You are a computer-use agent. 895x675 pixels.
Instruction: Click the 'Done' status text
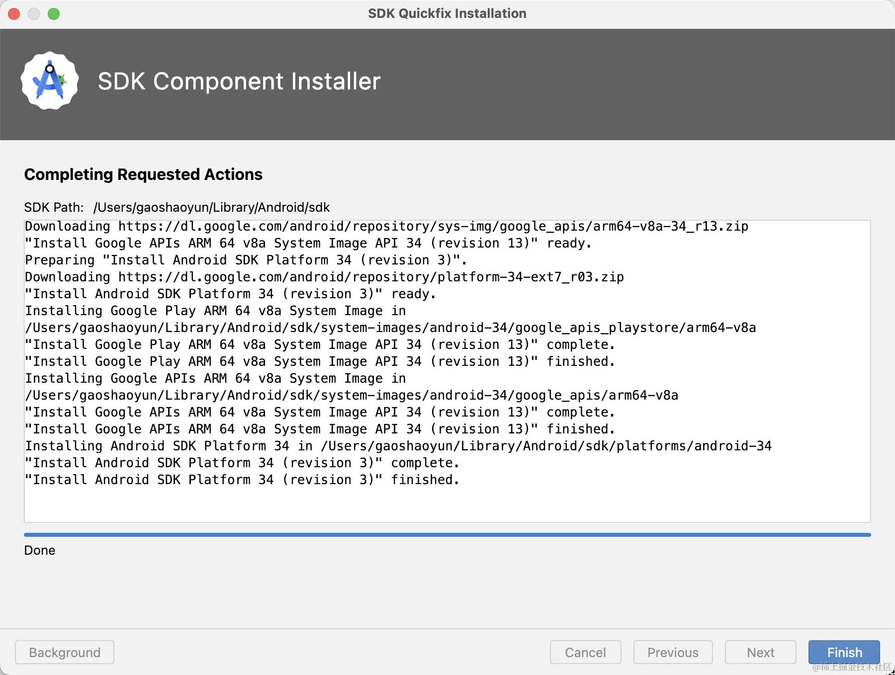(x=40, y=550)
